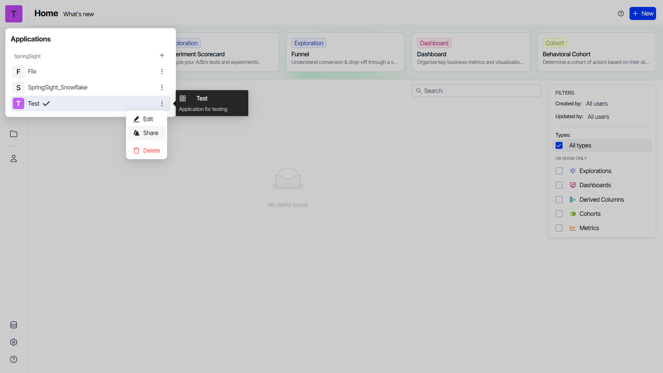Open the folder icon in the left sidebar
The height and width of the screenshot is (373, 663).
click(x=13, y=134)
